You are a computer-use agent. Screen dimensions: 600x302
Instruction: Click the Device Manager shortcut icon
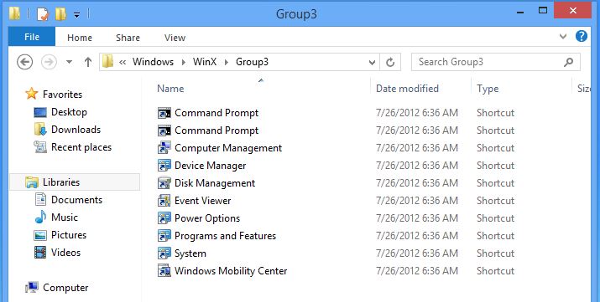point(164,166)
